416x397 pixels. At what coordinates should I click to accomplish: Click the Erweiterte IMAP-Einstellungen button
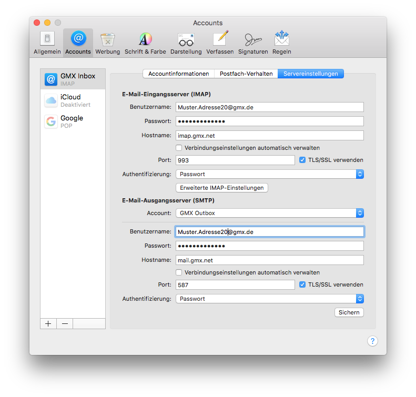pos(221,188)
